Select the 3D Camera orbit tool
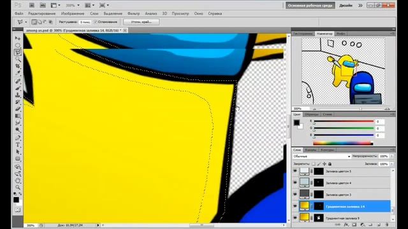 [x=18, y=174]
